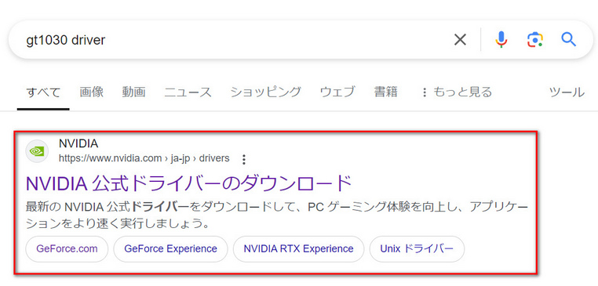
Task: Open the ショッピング tab
Action: point(266,92)
